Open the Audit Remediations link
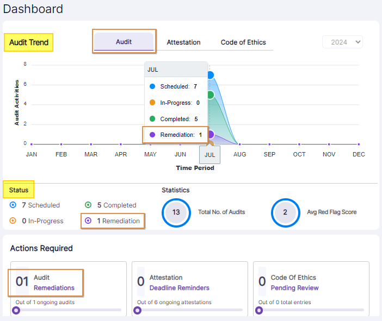 point(54,288)
